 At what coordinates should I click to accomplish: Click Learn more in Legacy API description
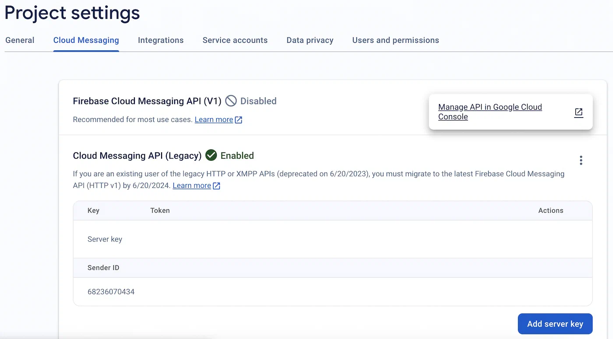[192, 186]
